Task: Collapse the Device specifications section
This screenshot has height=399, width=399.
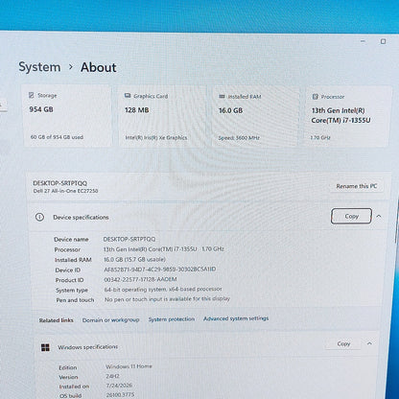Action: pos(379,216)
